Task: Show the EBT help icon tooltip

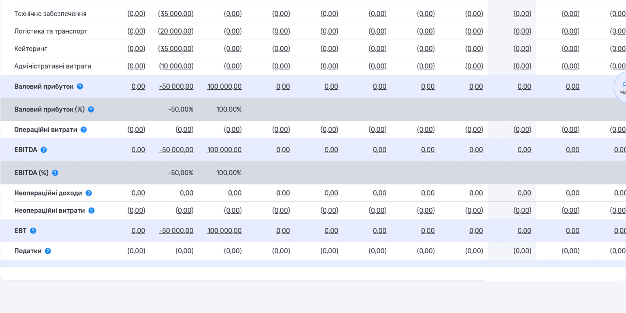Action: point(33,231)
